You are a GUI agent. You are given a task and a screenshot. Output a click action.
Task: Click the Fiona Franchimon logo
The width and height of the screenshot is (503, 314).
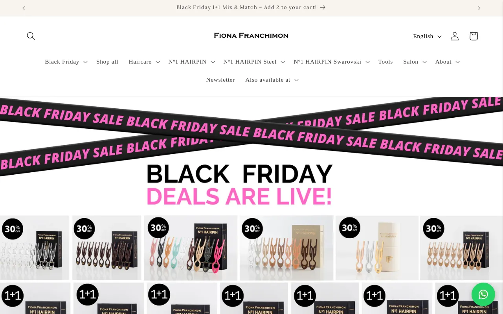pos(251,36)
